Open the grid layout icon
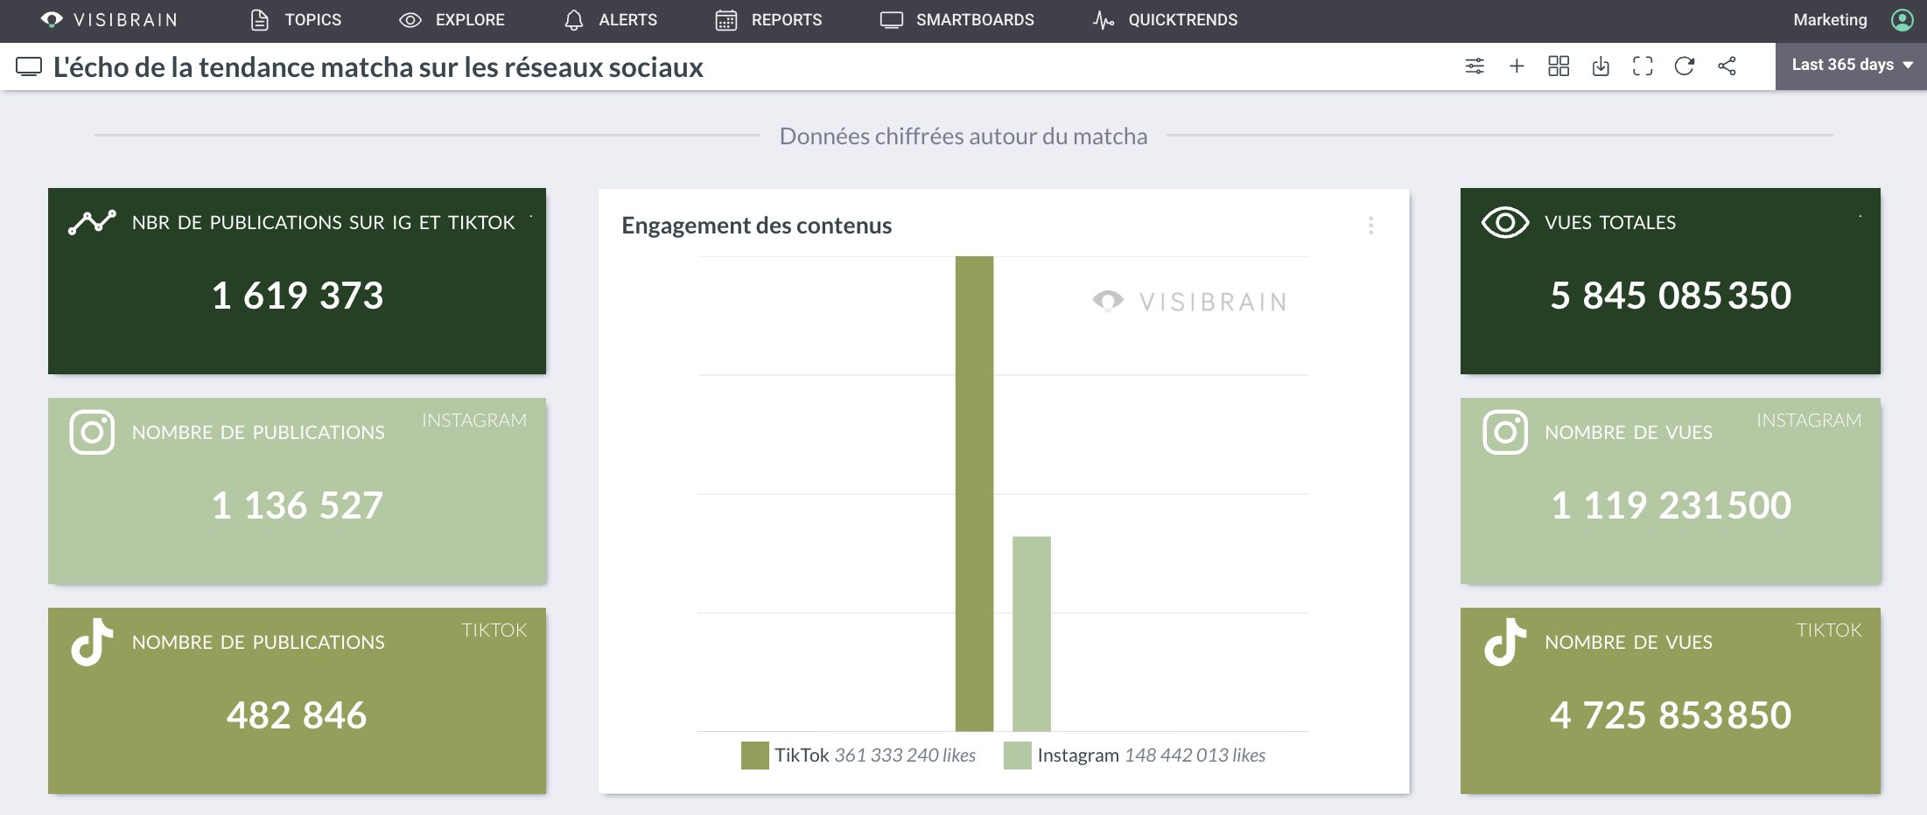This screenshot has width=1927, height=815. pyautogui.click(x=1559, y=66)
